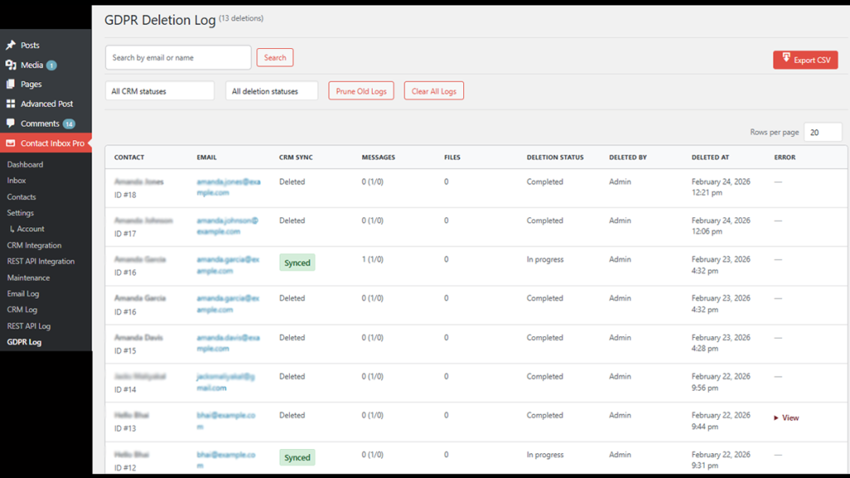
Task: Expand the View error details for ID #13
Action: tap(786, 418)
